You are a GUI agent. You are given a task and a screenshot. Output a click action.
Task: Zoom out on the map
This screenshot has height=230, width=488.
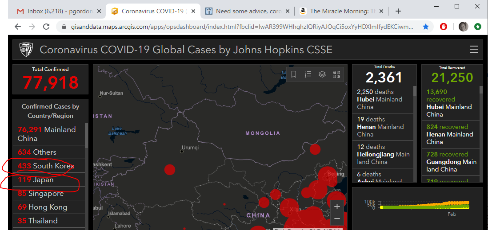(337, 218)
